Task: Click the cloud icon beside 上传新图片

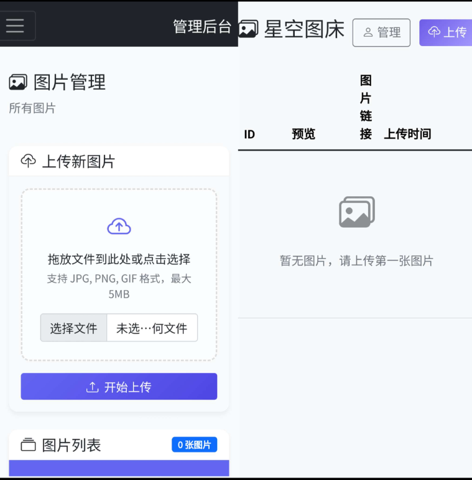Action: (29, 161)
